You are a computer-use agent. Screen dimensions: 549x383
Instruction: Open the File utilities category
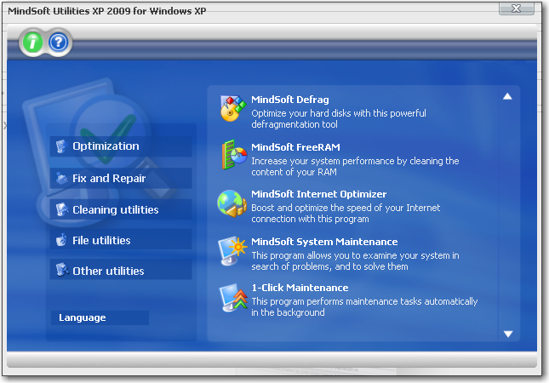tap(121, 239)
